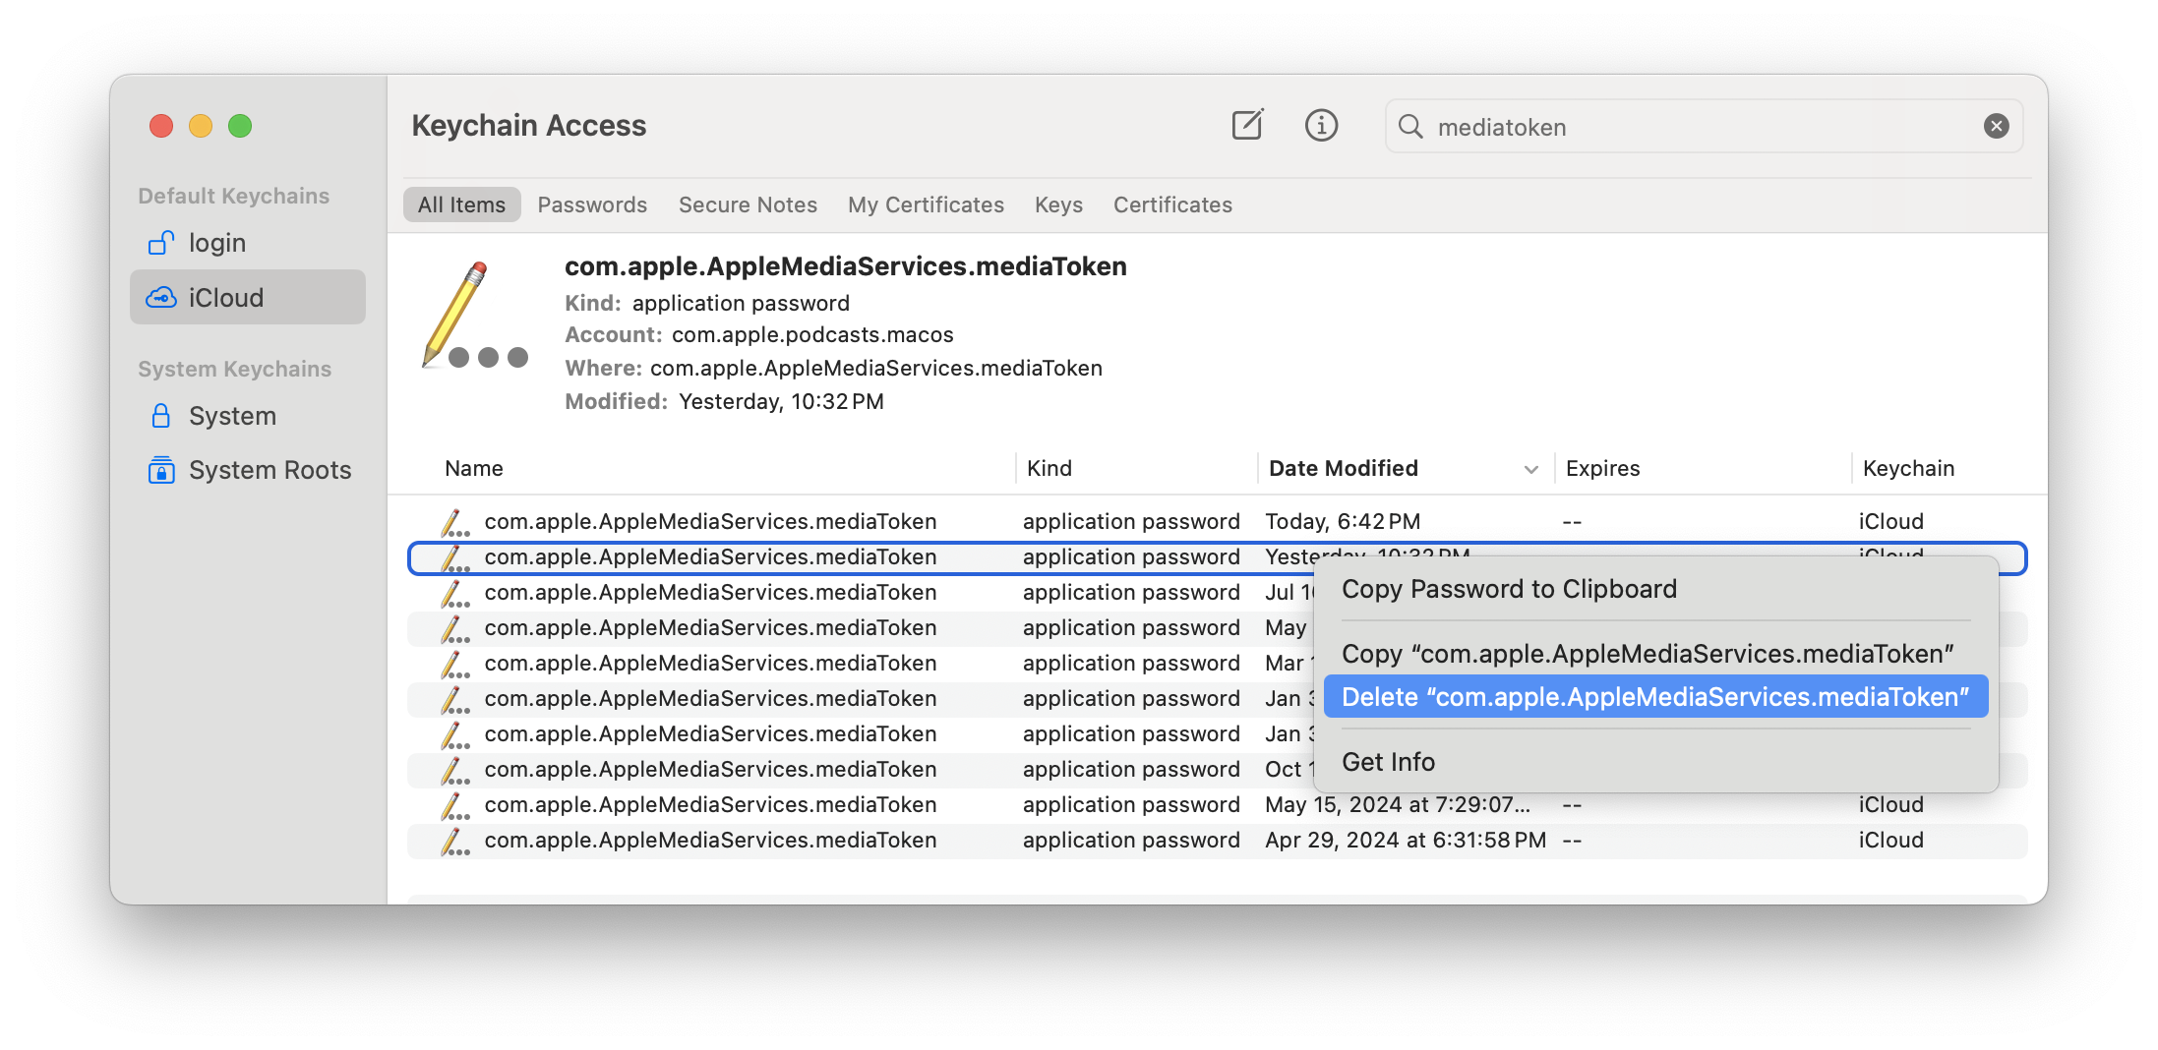Click the pencil icon of the Jul row
This screenshot has height=1050, width=2158.
click(x=454, y=593)
